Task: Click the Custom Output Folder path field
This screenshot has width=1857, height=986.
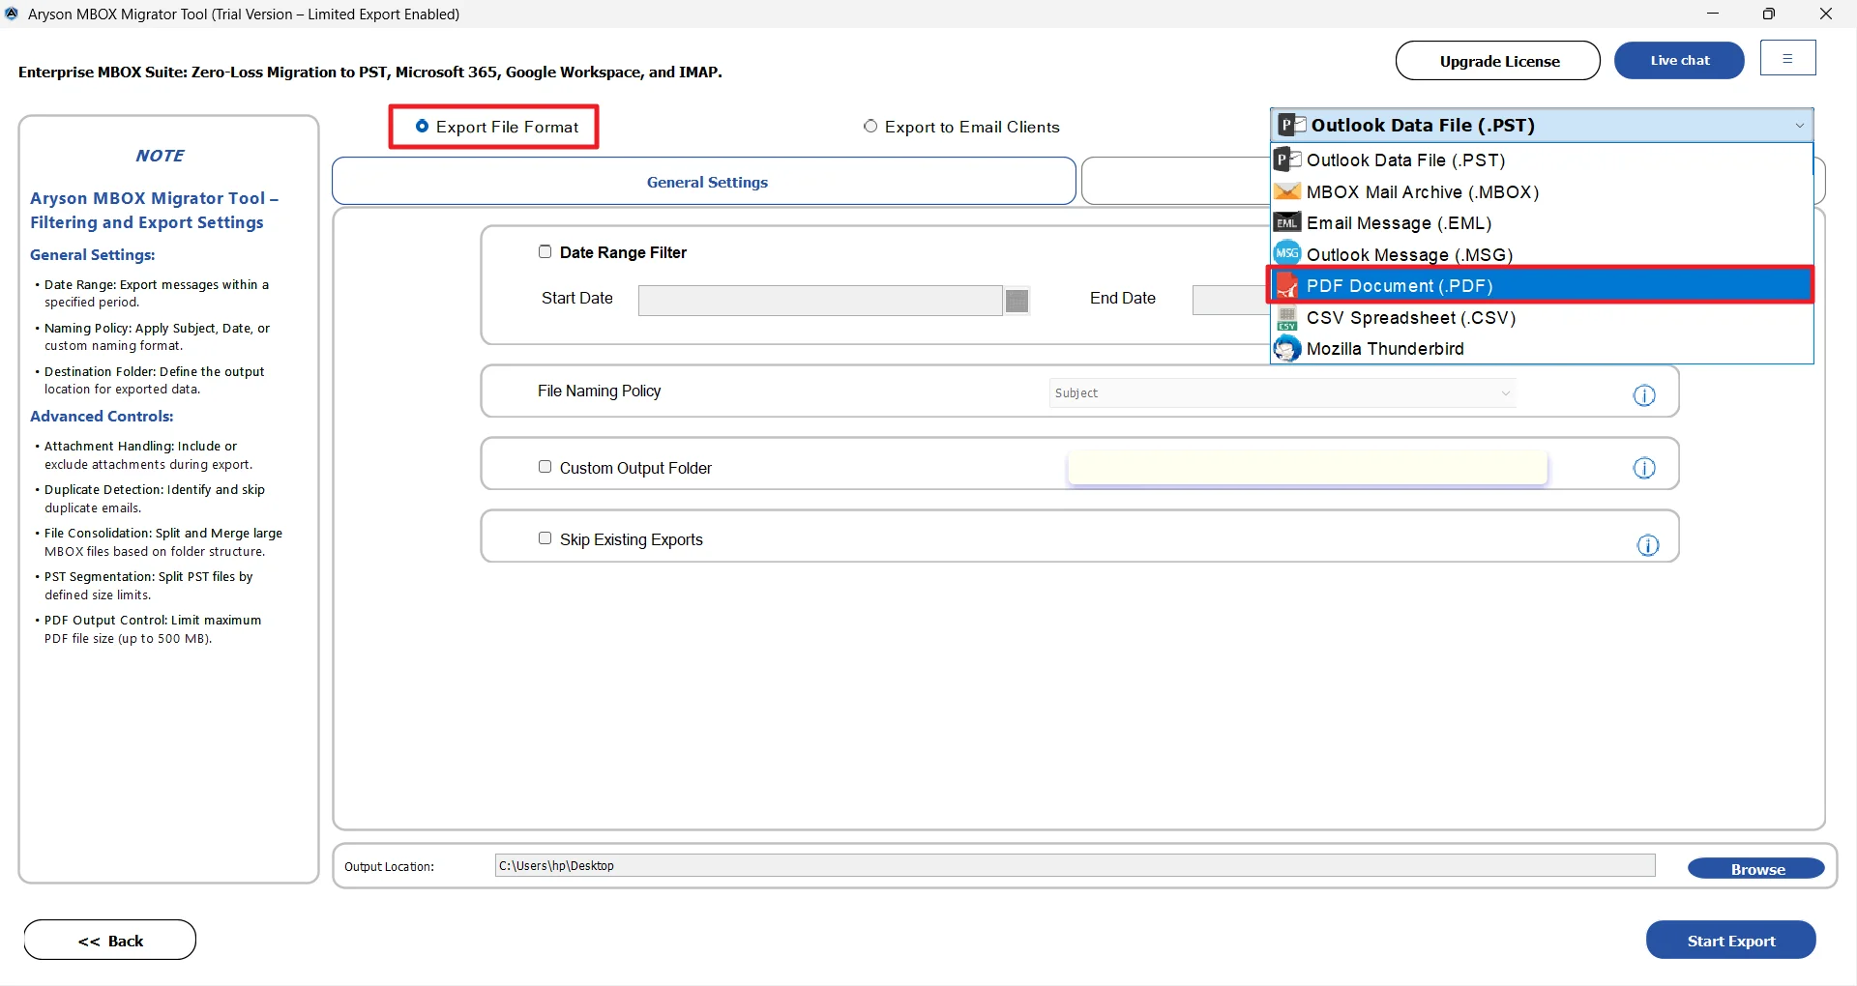Action: pyautogui.click(x=1308, y=468)
